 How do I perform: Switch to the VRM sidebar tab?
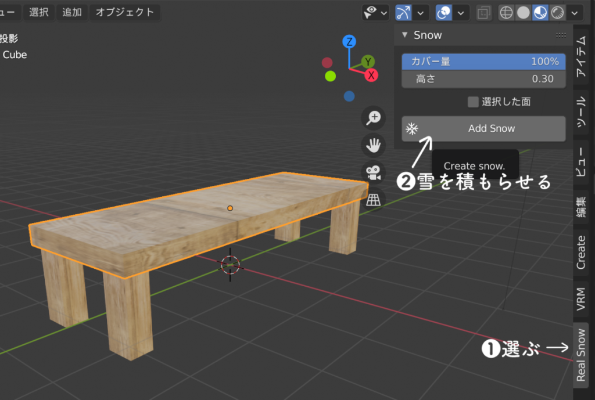point(581,299)
